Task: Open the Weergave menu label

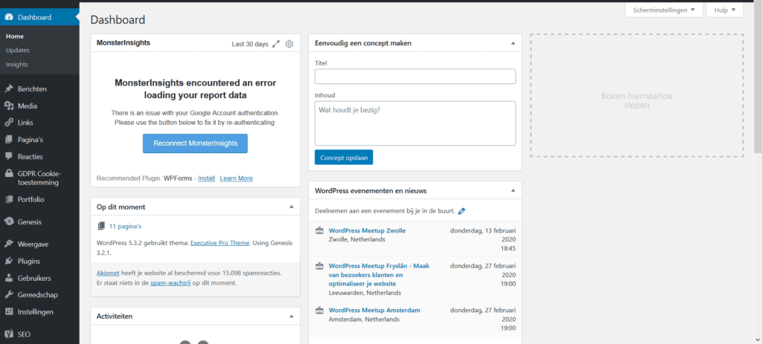Action: click(x=33, y=244)
